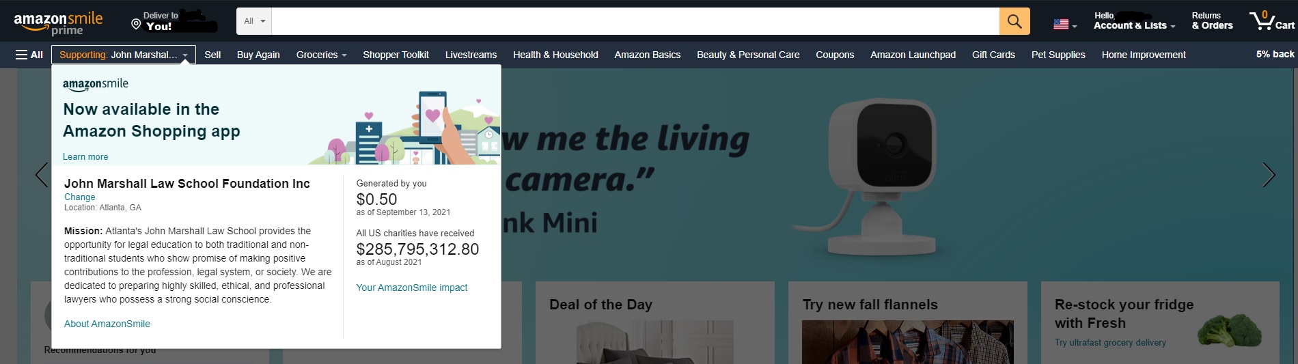The width and height of the screenshot is (1298, 364).
Task: Click Location: Atlanta, GA text
Action: pos(102,208)
